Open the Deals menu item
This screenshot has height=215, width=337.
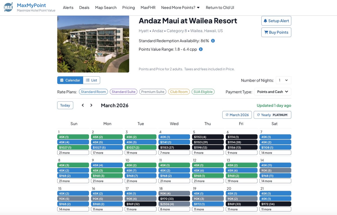(84, 8)
